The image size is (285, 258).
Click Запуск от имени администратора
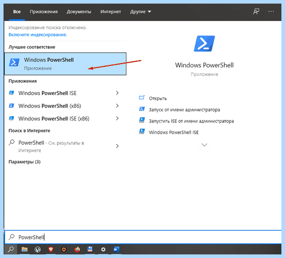pyautogui.click(x=184, y=110)
